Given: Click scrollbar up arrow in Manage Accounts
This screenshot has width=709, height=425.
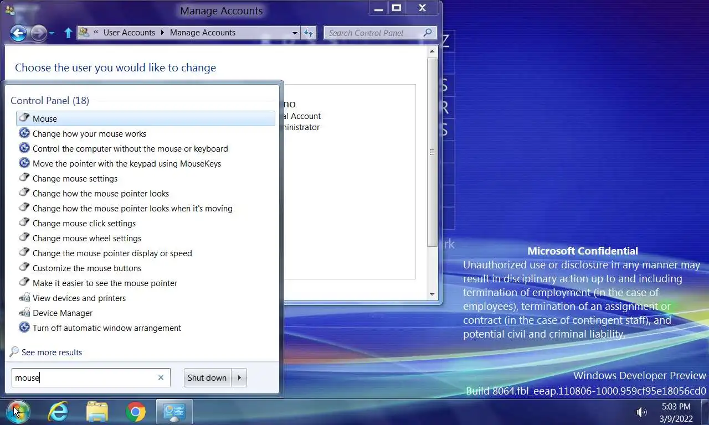Looking at the screenshot, I should (x=432, y=51).
